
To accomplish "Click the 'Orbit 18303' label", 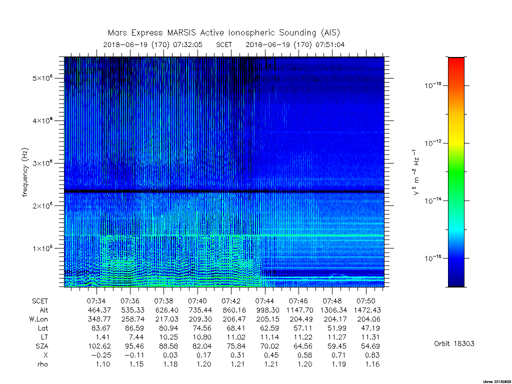I will 454,343.
